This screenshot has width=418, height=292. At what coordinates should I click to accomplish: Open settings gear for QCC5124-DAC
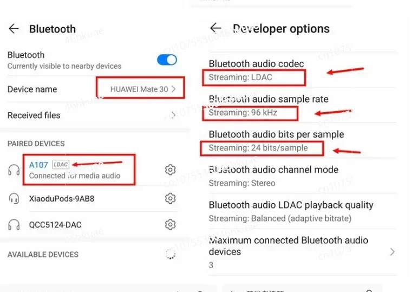[170, 224]
